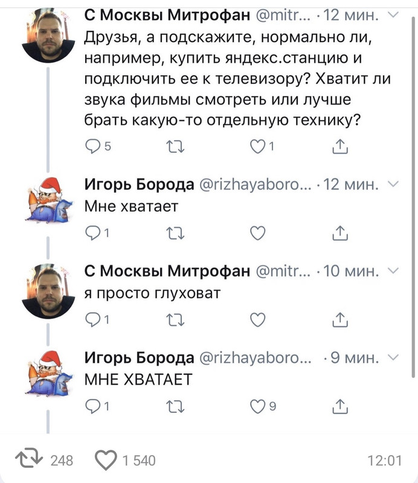
Task: Open options chevron on first Митрофан tweet
Action: pyautogui.click(x=393, y=14)
